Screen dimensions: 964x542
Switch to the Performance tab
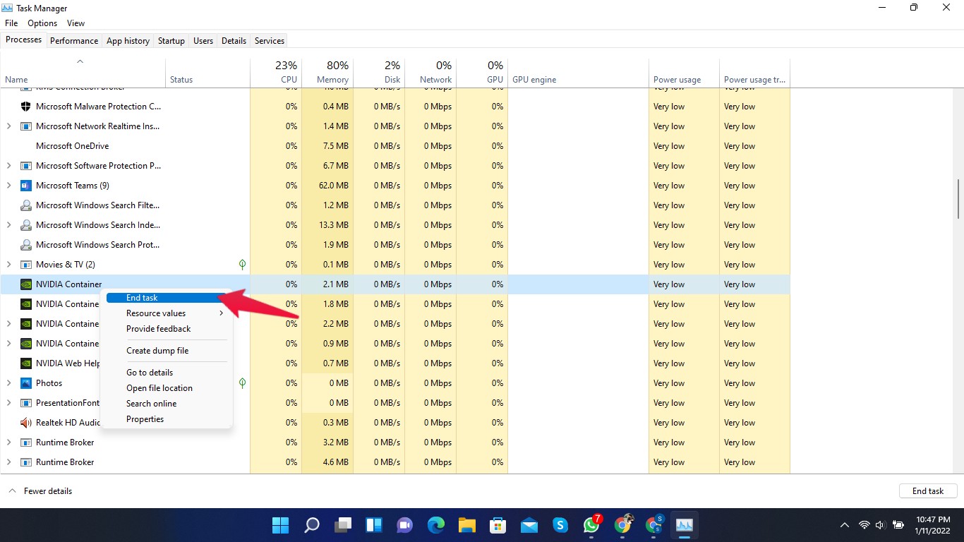(74, 41)
